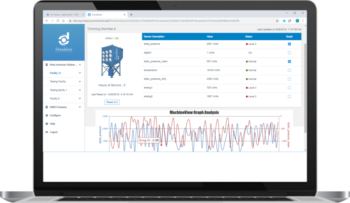Check the analog1 graph checkbox
This screenshot has height=203, width=350.
point(290,88)
